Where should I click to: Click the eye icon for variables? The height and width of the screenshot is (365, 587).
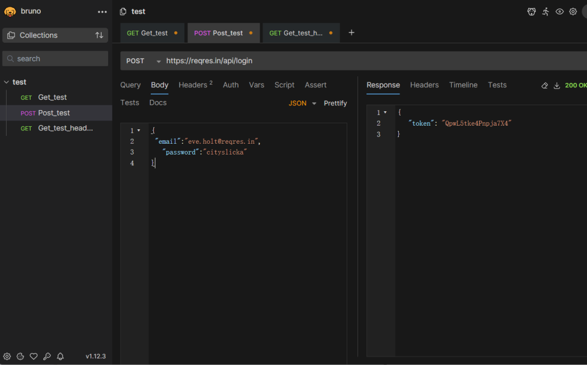(x=559, y=11)
